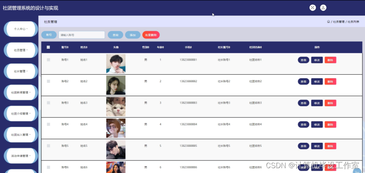Click 删除 button in 账号5 row

point(330,146)
